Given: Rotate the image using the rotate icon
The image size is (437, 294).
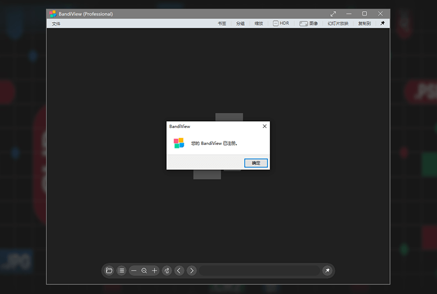Looking at the screenshot, I should [x=167, y=271].
